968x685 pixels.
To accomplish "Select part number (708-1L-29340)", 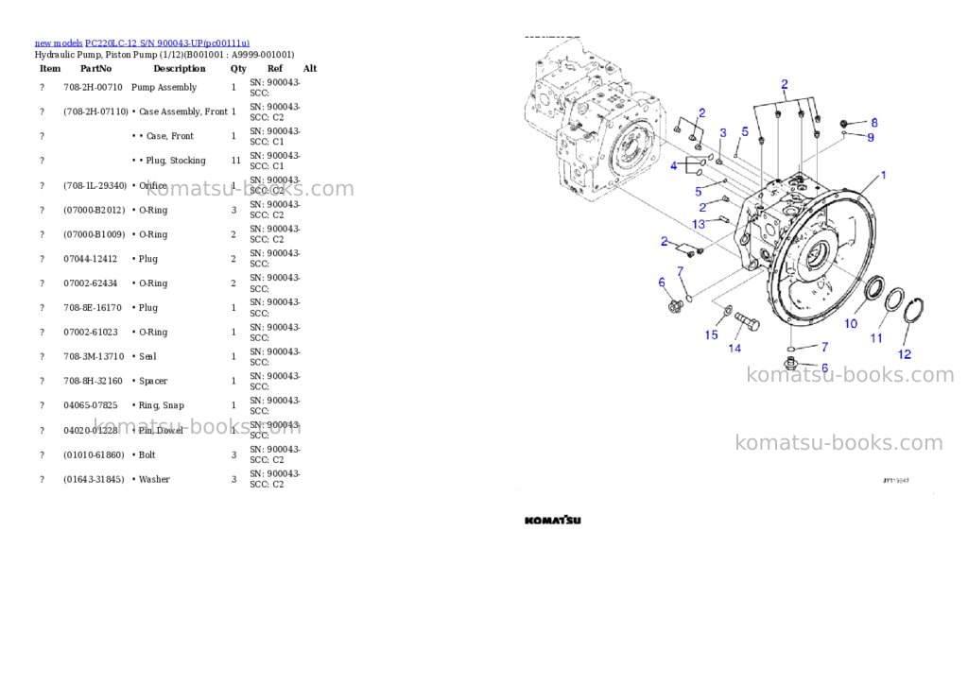I will 95,186.
